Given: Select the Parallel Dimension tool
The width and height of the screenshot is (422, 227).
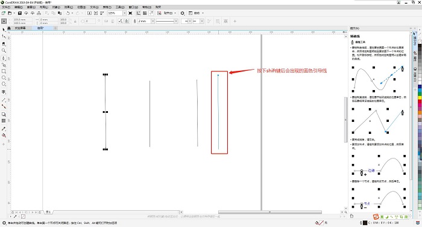Looking at the screenshot, I should 4,100.
